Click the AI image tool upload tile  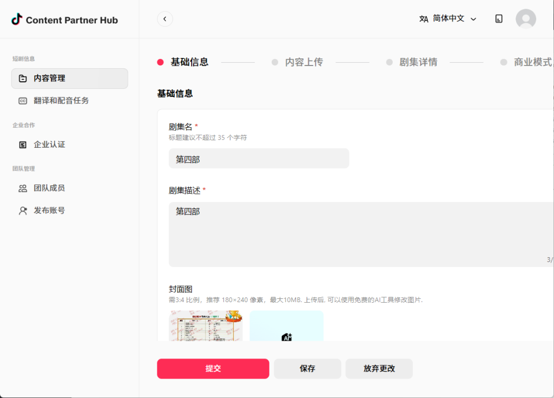(287, 326)
